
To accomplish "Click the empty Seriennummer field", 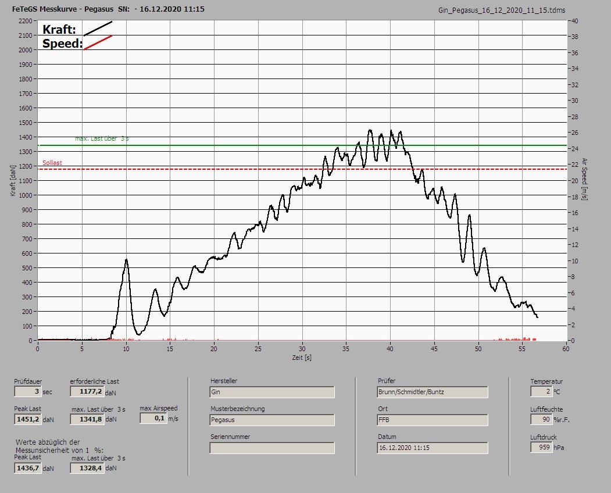I will pyautogui.click(x=272, y=448).
